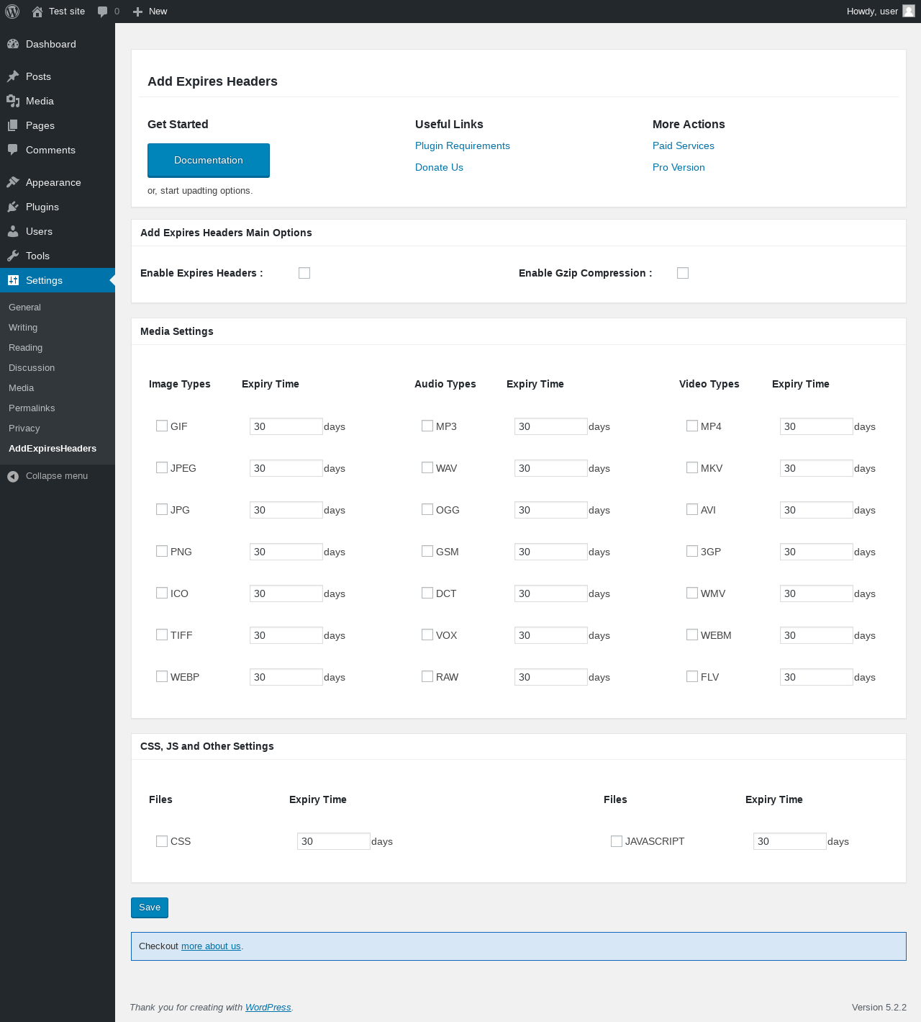921x1022 pixels.
Task: Click the plus New icon
Action: tap(138, 12)
